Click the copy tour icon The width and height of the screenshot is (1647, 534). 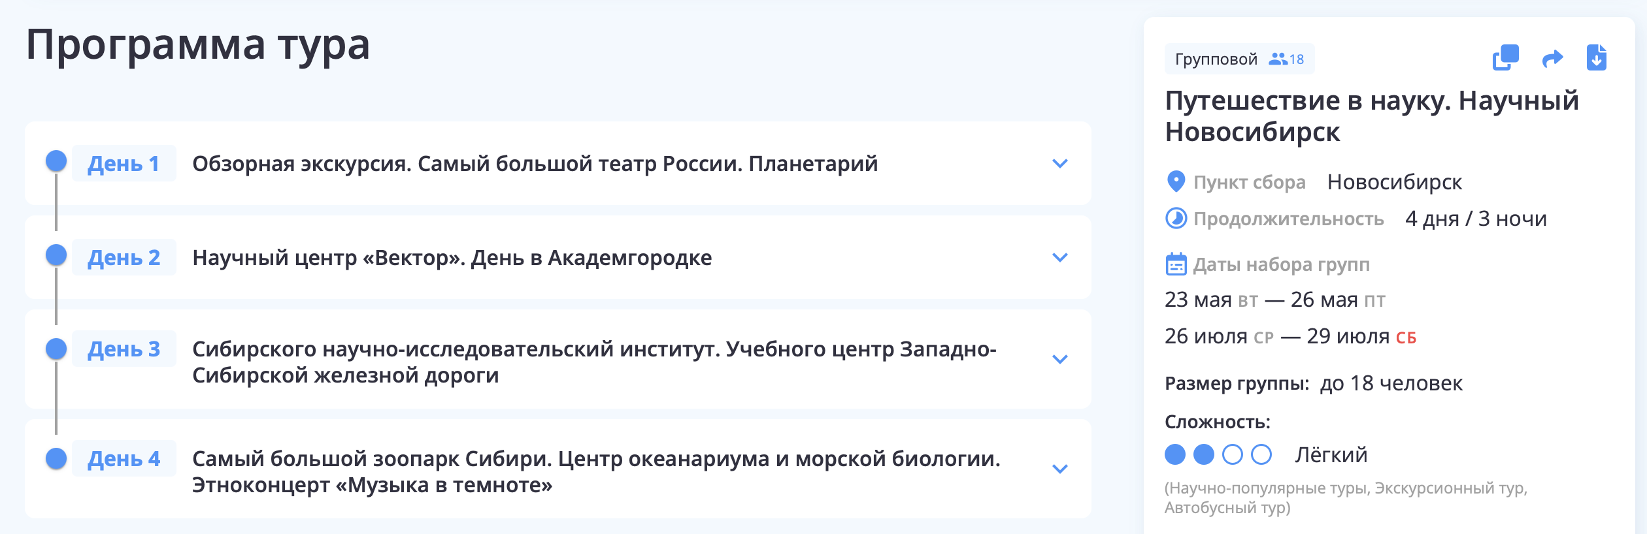pos(1505,57)
